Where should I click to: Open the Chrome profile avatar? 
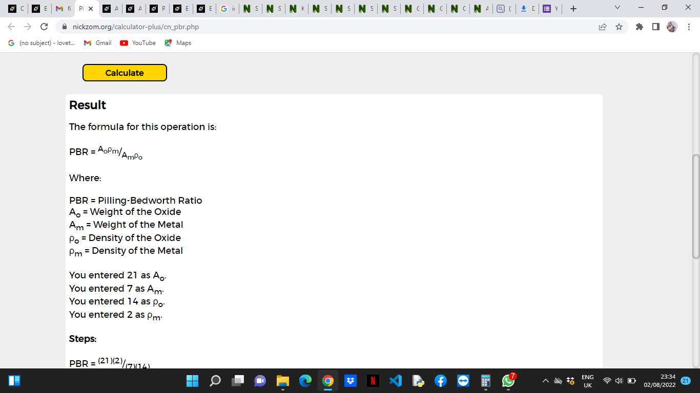(672, 27)
